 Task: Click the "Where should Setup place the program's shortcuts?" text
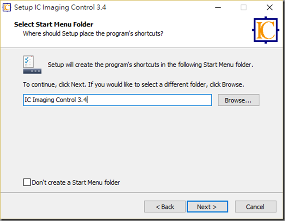tap(93, 34)
